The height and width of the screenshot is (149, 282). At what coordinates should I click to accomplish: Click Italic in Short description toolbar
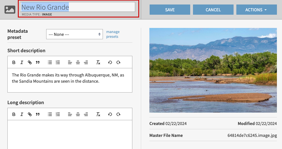coord(22,62)
